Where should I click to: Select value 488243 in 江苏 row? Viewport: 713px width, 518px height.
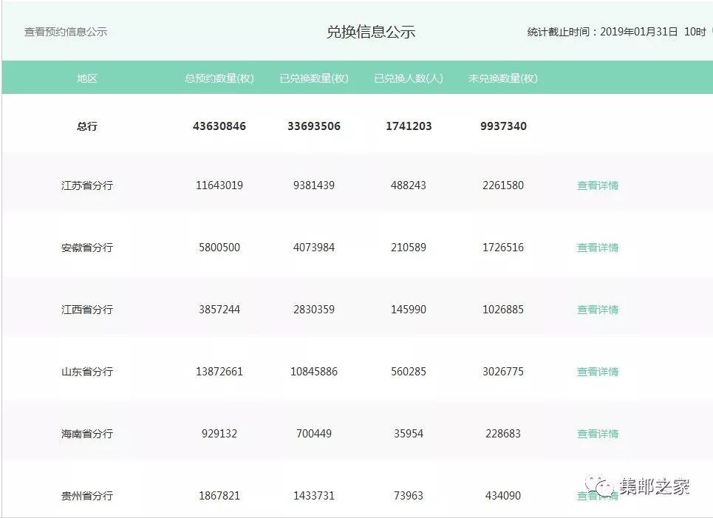(x=409, y=185)
